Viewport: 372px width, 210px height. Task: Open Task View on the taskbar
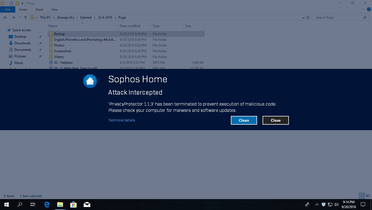[33, 205]
